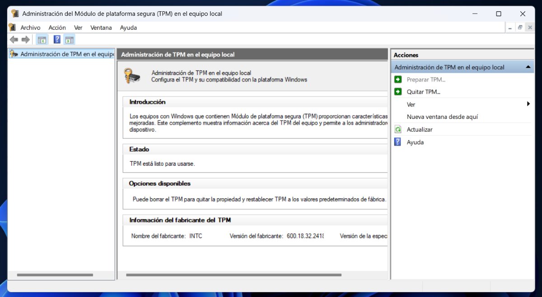
Task: Open the Ver menu
Action: click(78, 27)
